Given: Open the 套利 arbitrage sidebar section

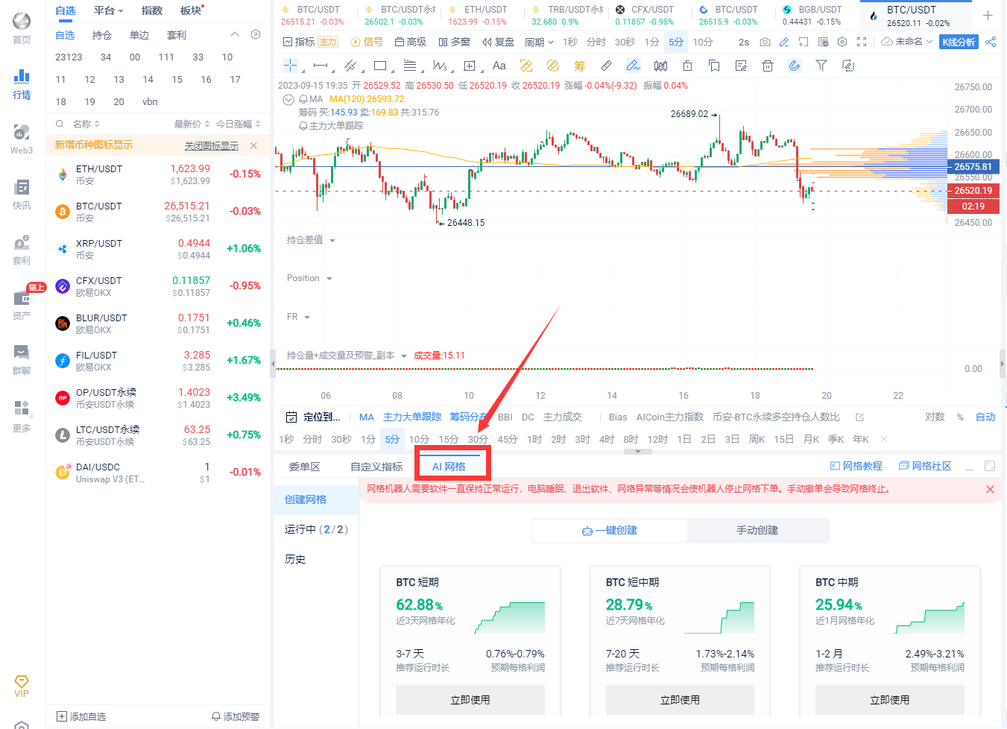Looking at the screenshot, I should click(x=22, y=249).
